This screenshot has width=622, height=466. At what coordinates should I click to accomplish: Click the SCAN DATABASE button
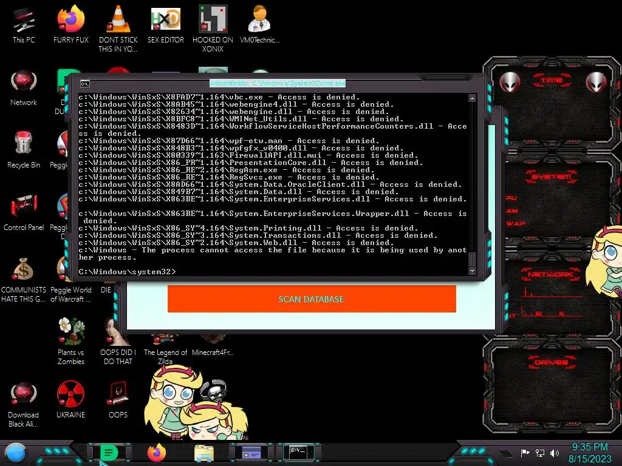tap(312, 299)
